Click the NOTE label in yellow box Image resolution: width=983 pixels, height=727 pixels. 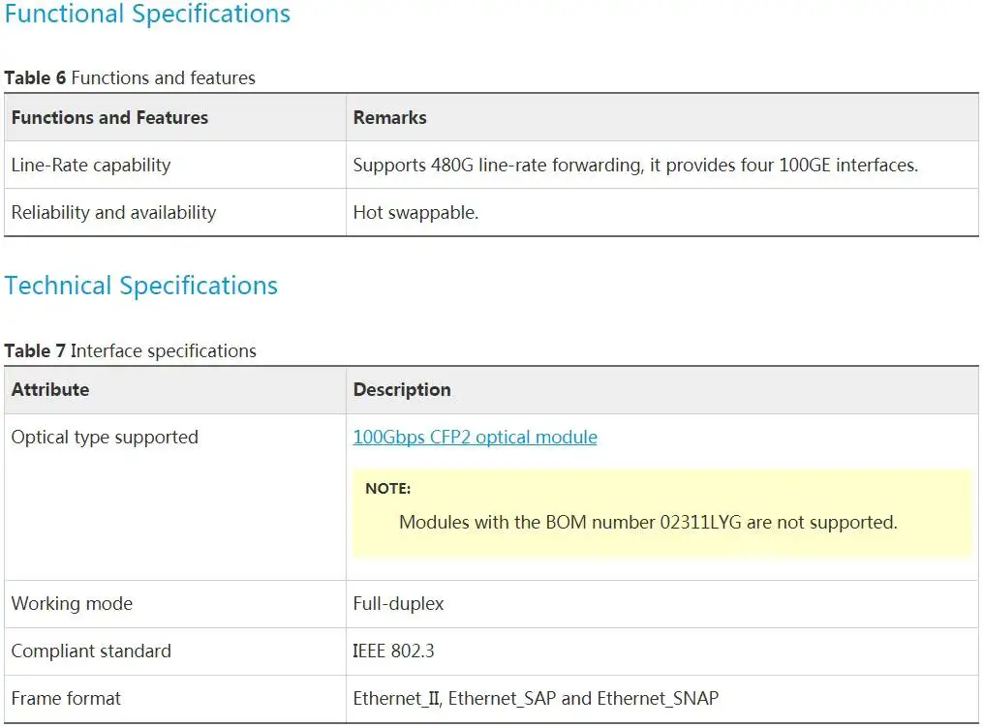pos(387,489)
